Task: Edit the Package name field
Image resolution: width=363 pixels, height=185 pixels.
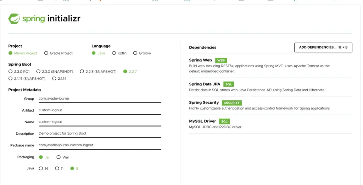Action: (x=100, y=145)
